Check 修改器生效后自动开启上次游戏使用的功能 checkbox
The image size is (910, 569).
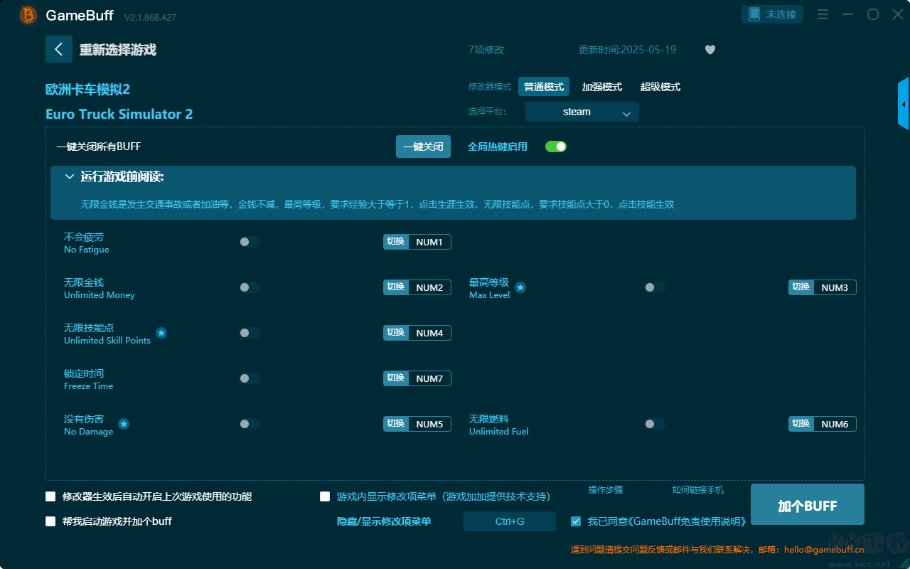(50, 496)
